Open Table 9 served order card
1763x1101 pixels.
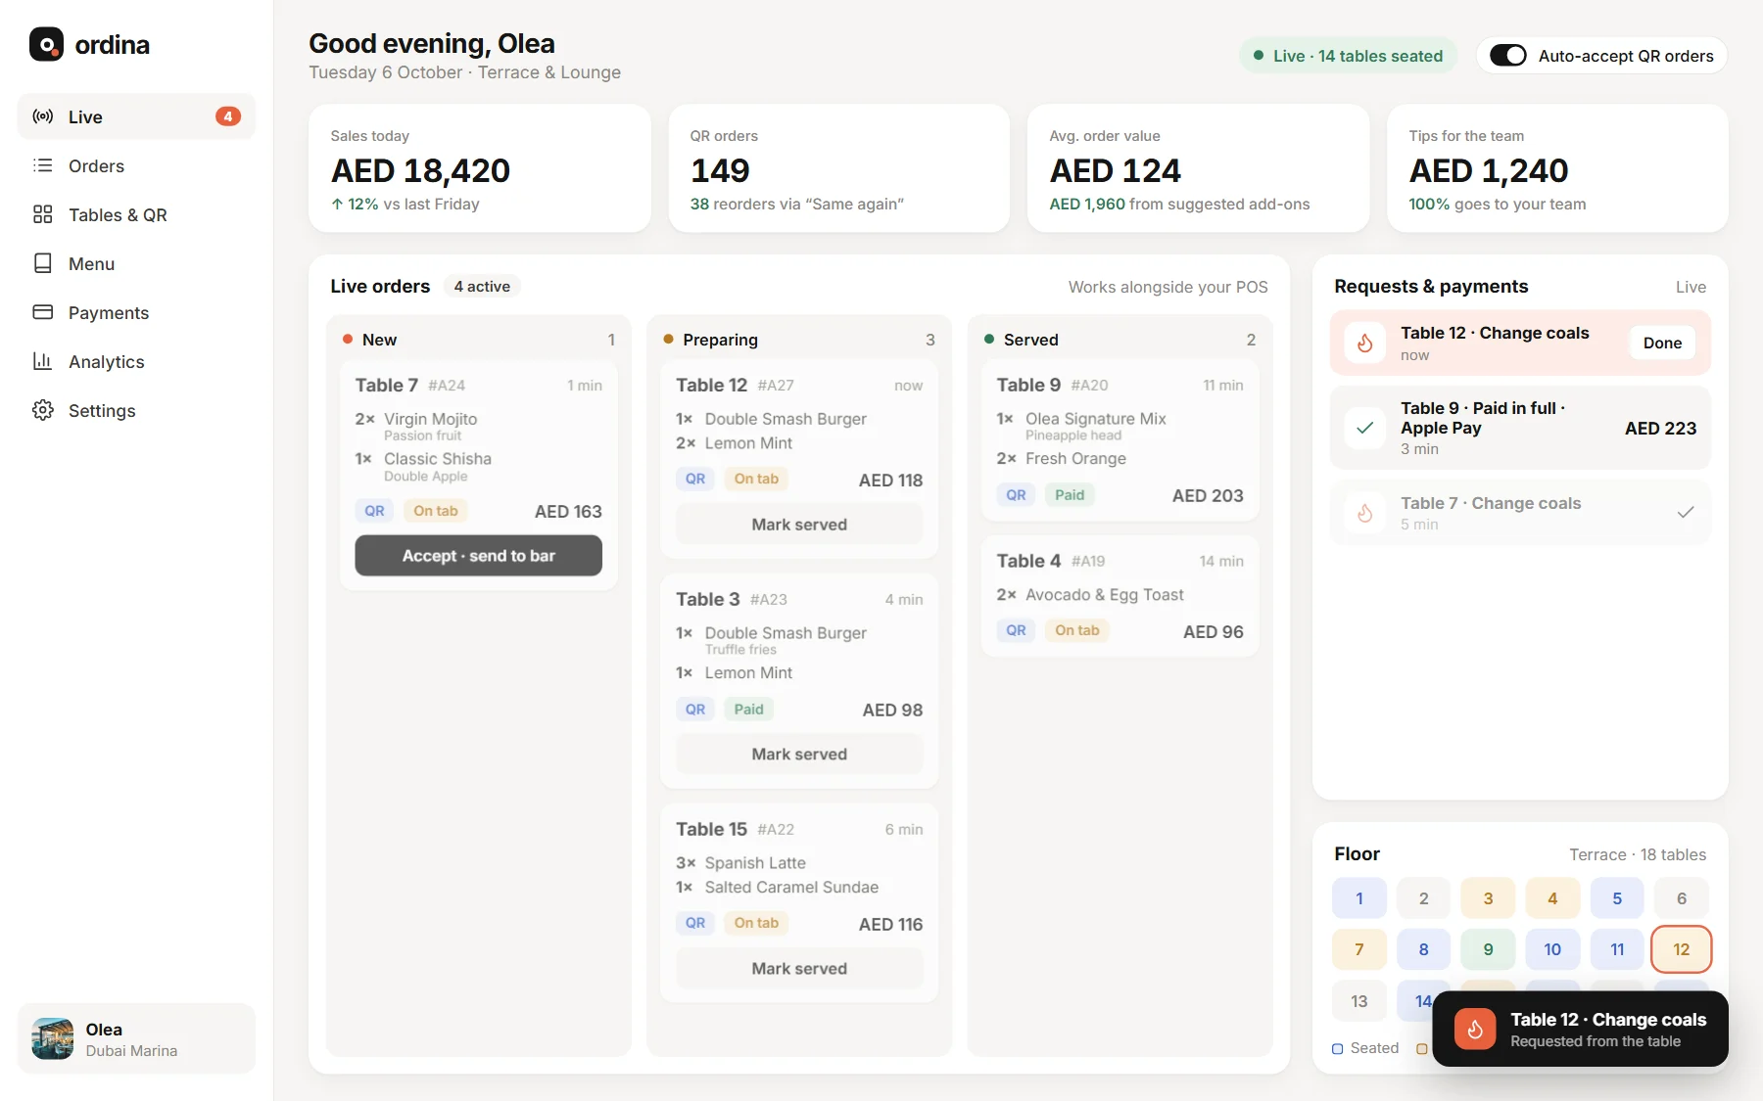click(x=1120, y=441)
